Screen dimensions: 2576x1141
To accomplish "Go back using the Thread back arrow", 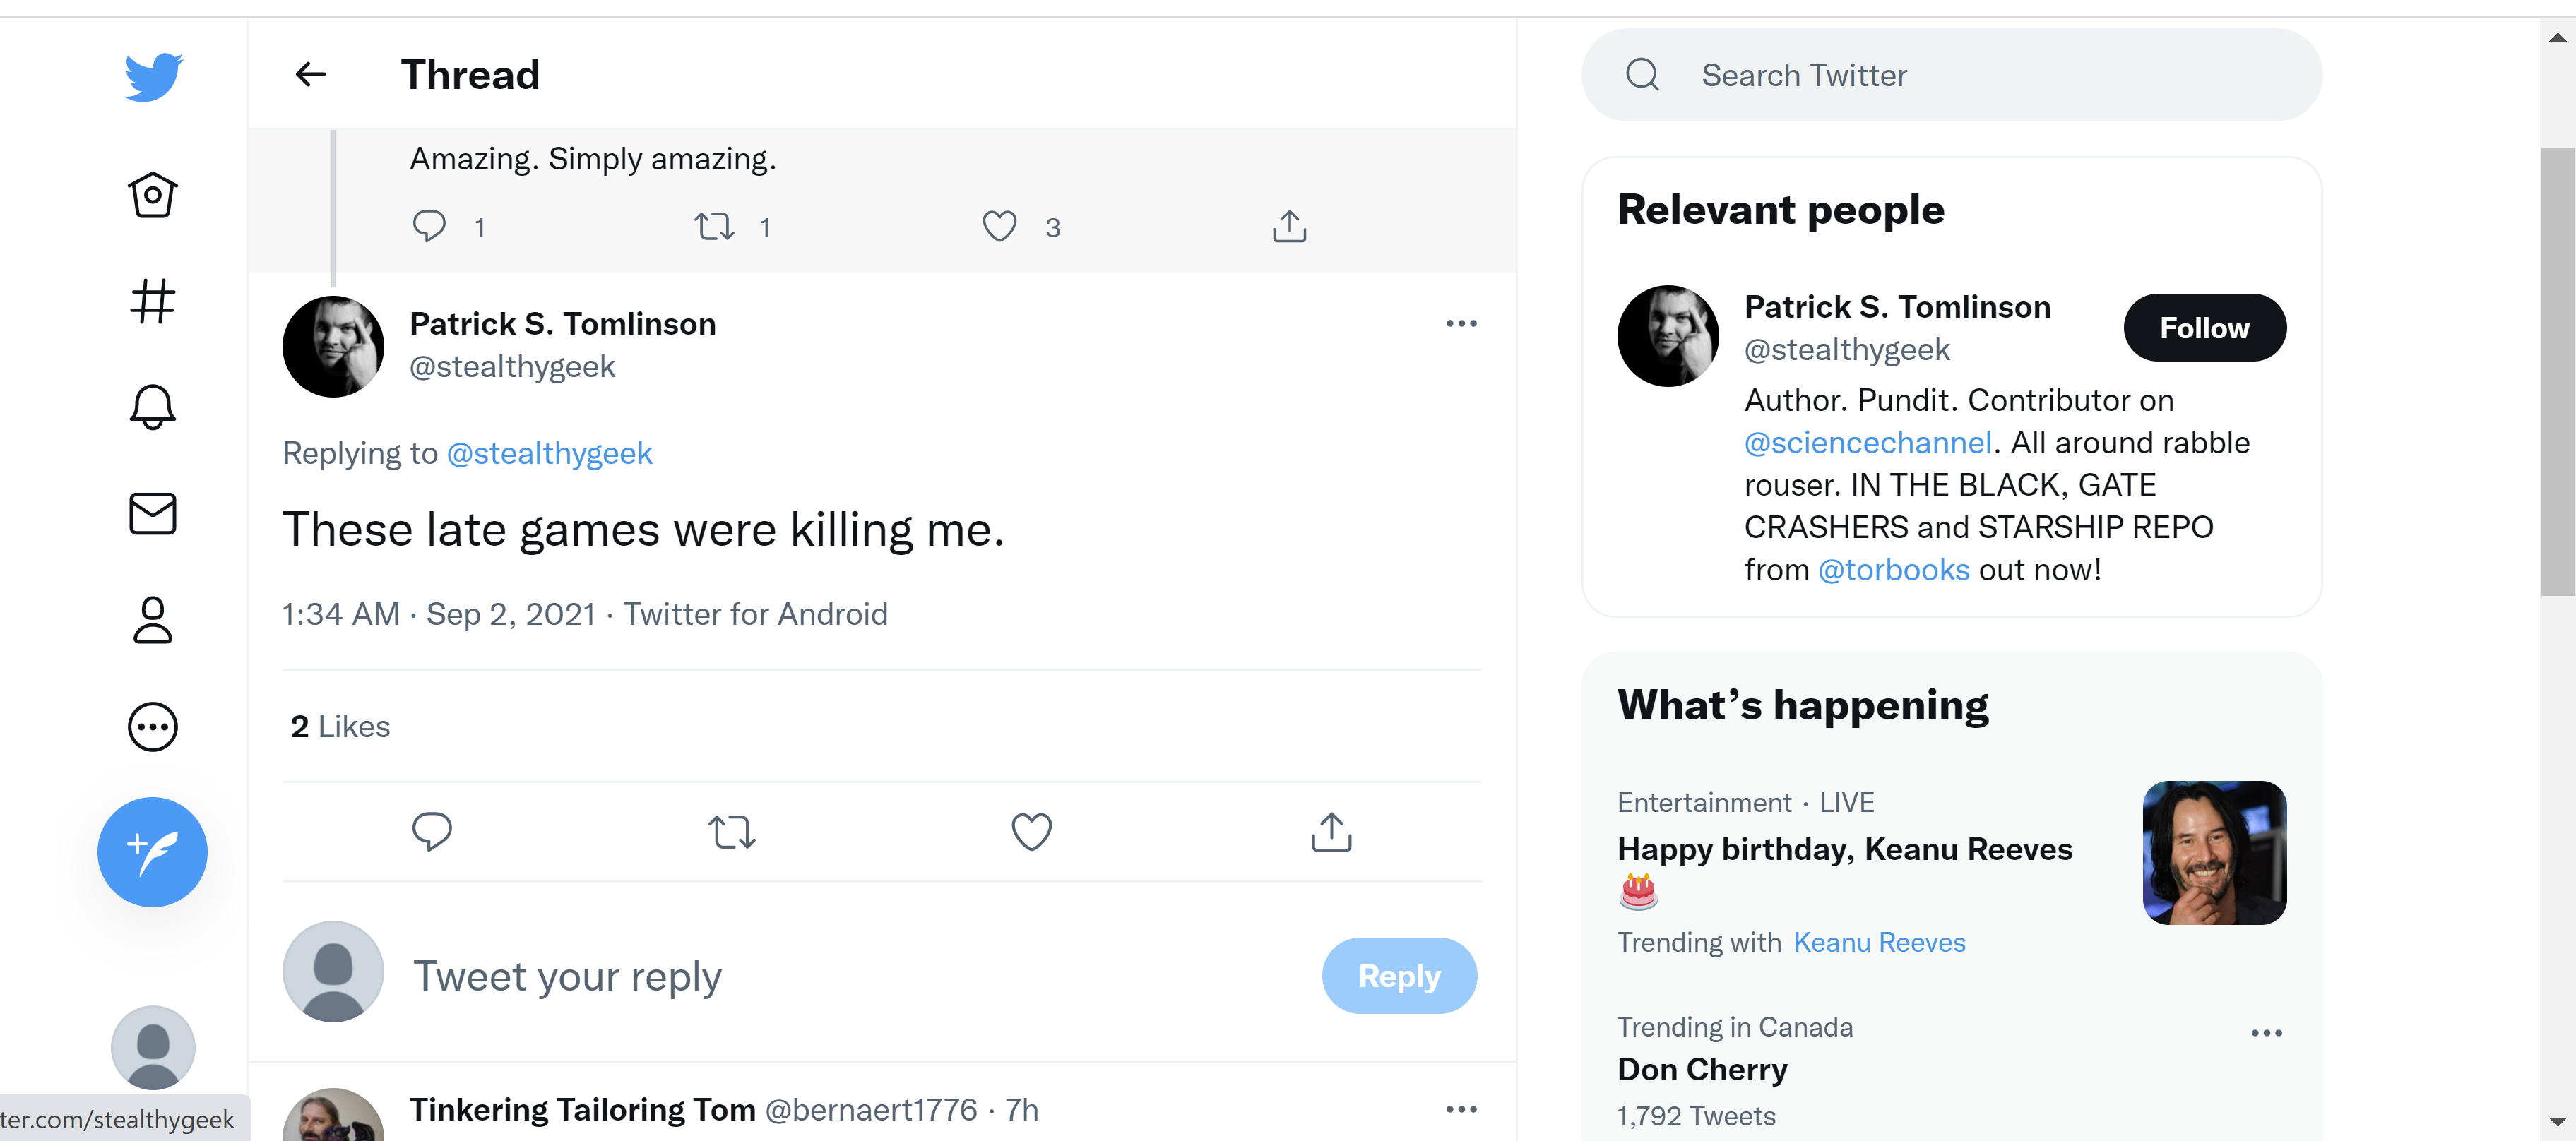I will 311,74.
